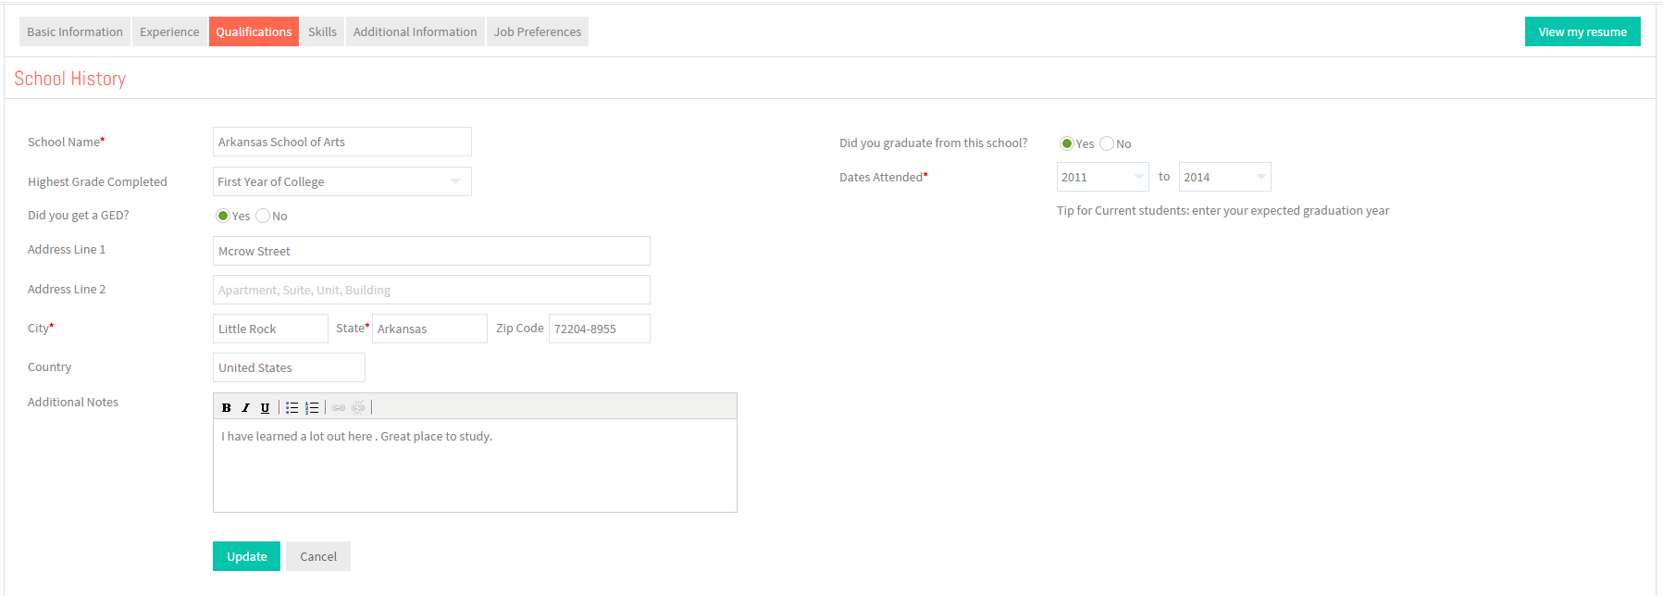Viewport: 1663px width, 596px height.
Task: Click inside Additional Notes text area
Action: 475,466
